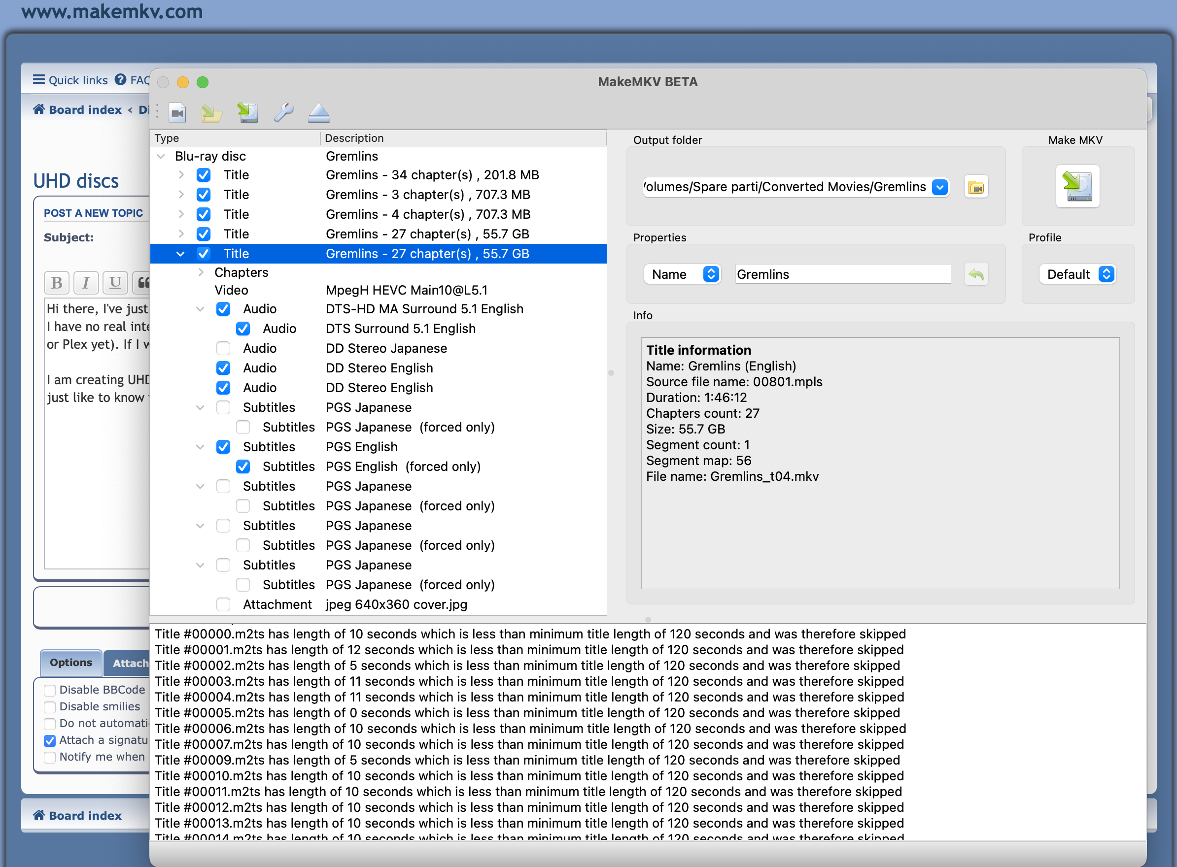Click the Type column header
Image resolution: width=1177 pixels, height=867 pixels.
[x=235, y=138]
